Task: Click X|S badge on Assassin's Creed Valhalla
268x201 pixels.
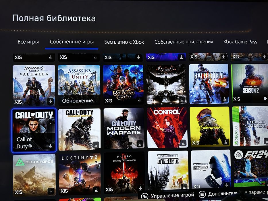Action: pos(18,102)
